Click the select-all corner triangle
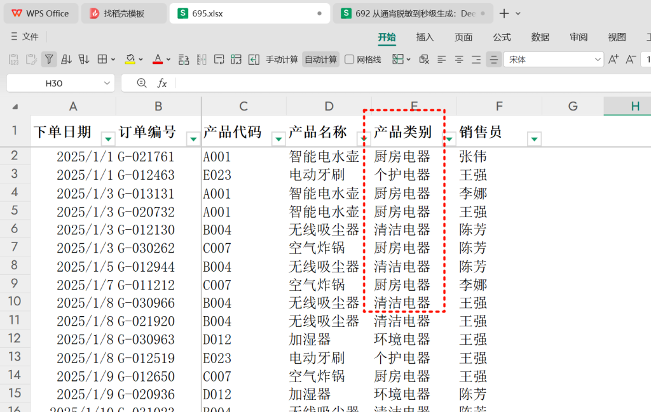Screen dimensions: 651x412 click(15, 107)
